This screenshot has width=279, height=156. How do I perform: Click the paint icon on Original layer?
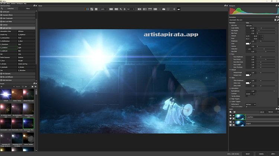(x=231, y=125)
